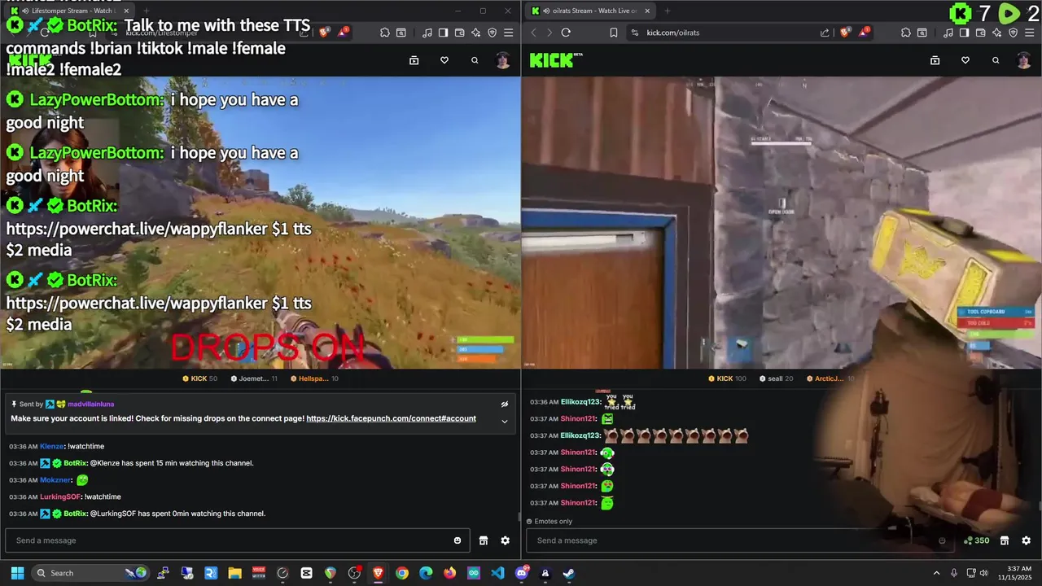Toggle sidebar in the Lifestomper browser window
The height and width of the screenshot is (586, 1042).
443,33
